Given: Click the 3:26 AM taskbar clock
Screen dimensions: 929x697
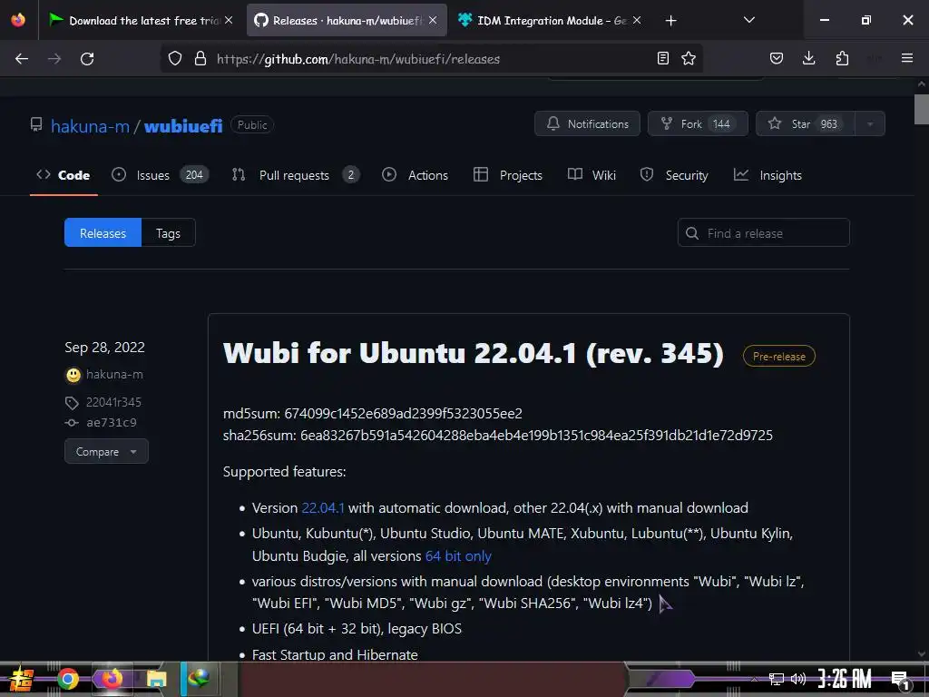Looking at the screenshot, I should coord(845,679).
